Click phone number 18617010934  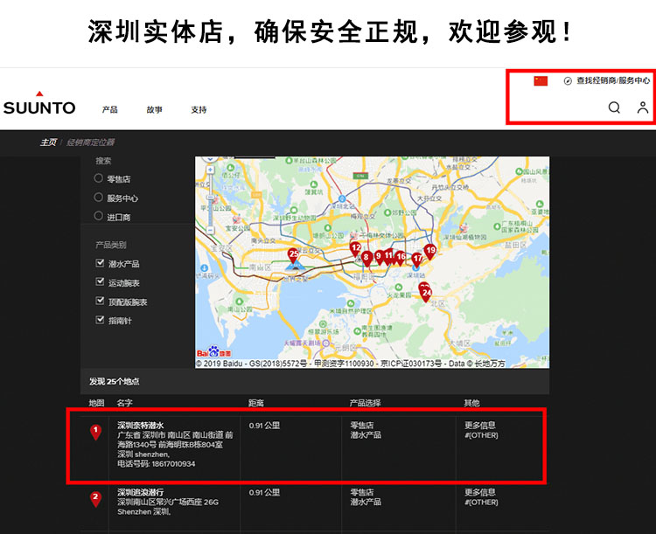[174, 464]
